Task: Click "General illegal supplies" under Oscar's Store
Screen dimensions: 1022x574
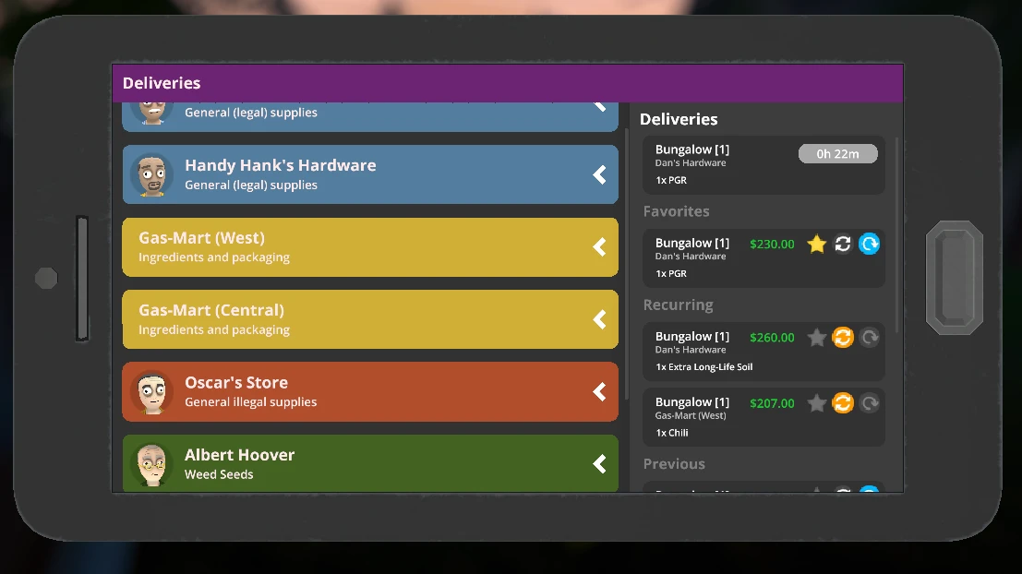Action: pos(251,402)
